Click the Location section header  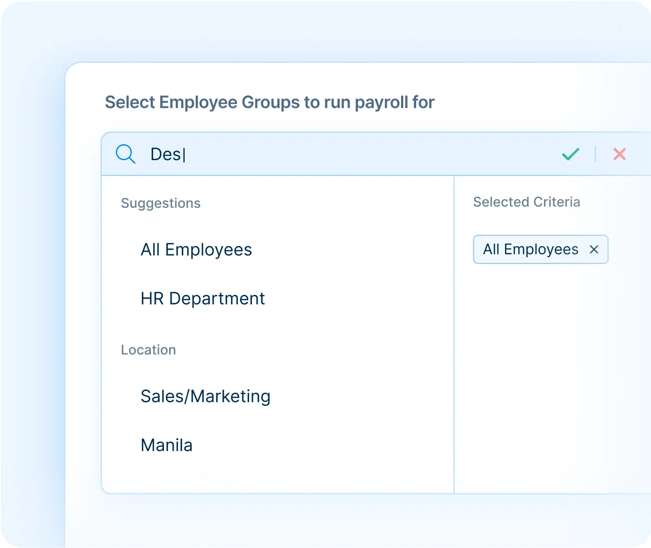pyautogui.click(x=149, y=349)
